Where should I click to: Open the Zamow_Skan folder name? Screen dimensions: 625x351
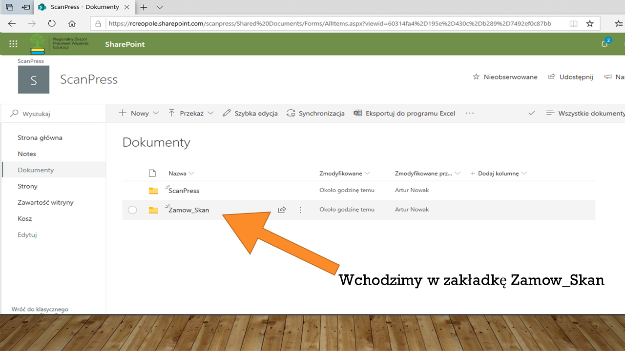(x=188, y=210)
